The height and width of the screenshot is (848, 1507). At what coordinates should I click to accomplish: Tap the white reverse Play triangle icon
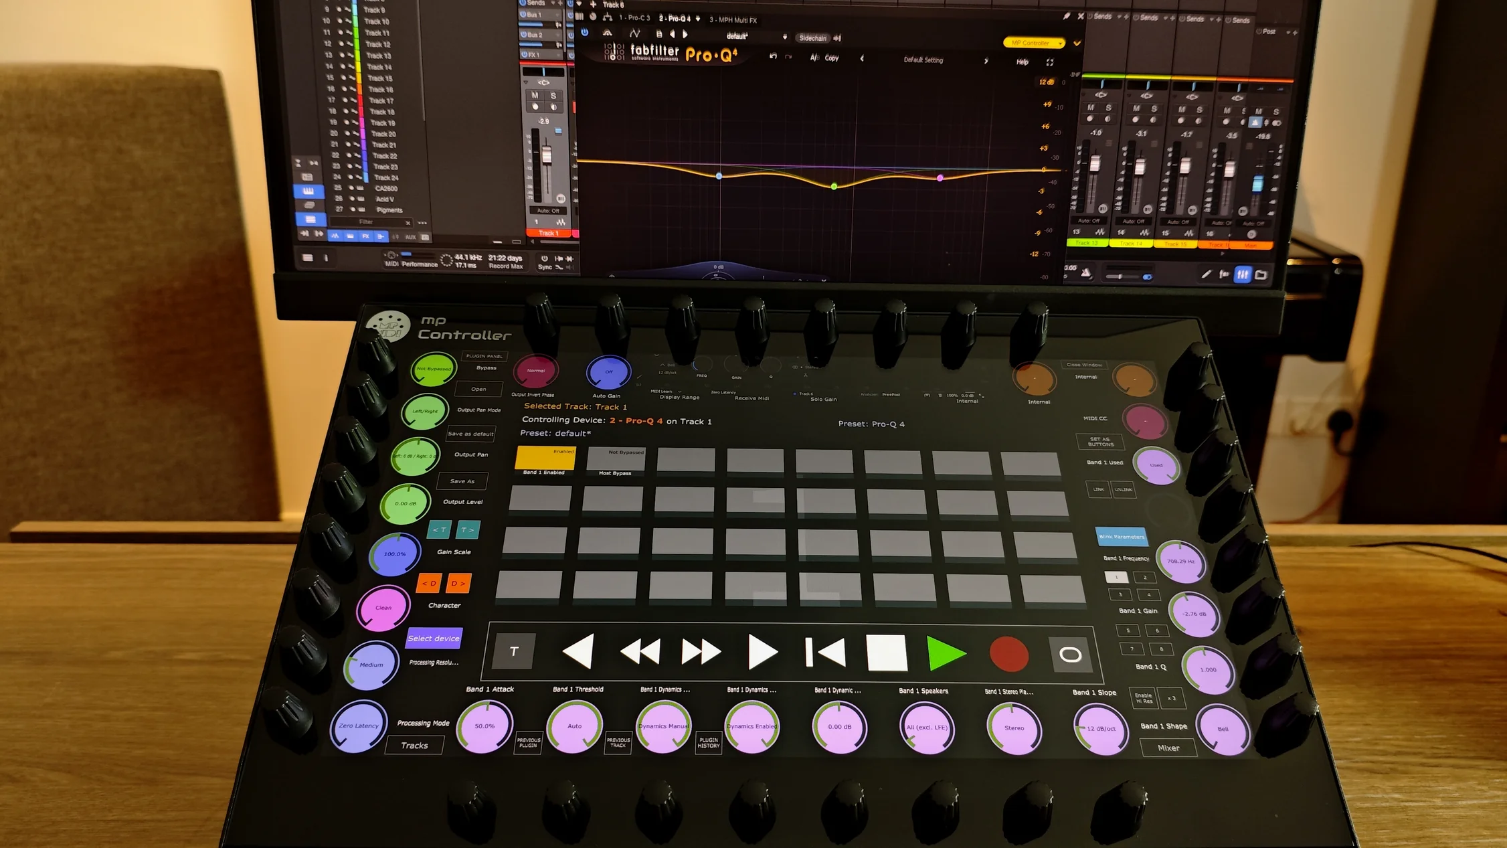tap(579, 651)
